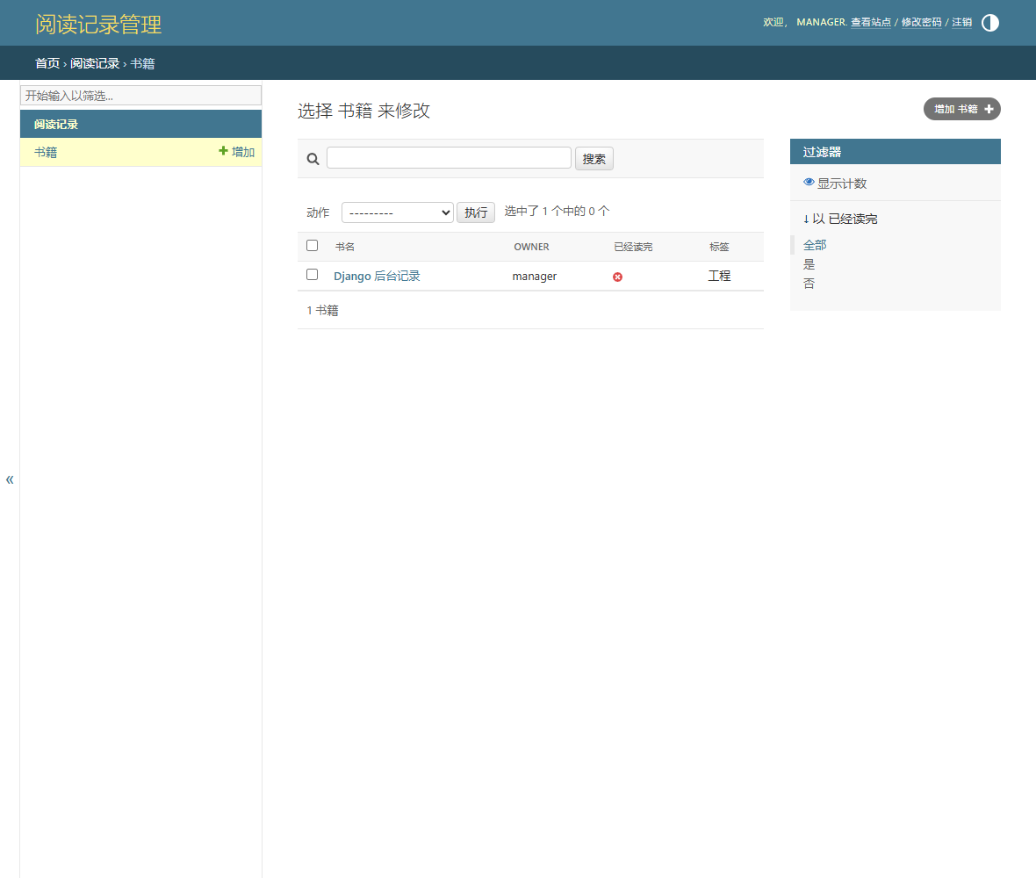Click the 增加 书籍 button
The height and width of the screenshot is (878, 1036).
point(962,109)
